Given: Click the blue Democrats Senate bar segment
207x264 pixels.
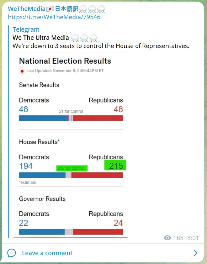Looking at the screenshot, I should coord(43,118).
